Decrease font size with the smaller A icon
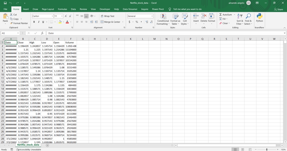The width and height of the screenshot is (287, 151). tap(70, 16)
